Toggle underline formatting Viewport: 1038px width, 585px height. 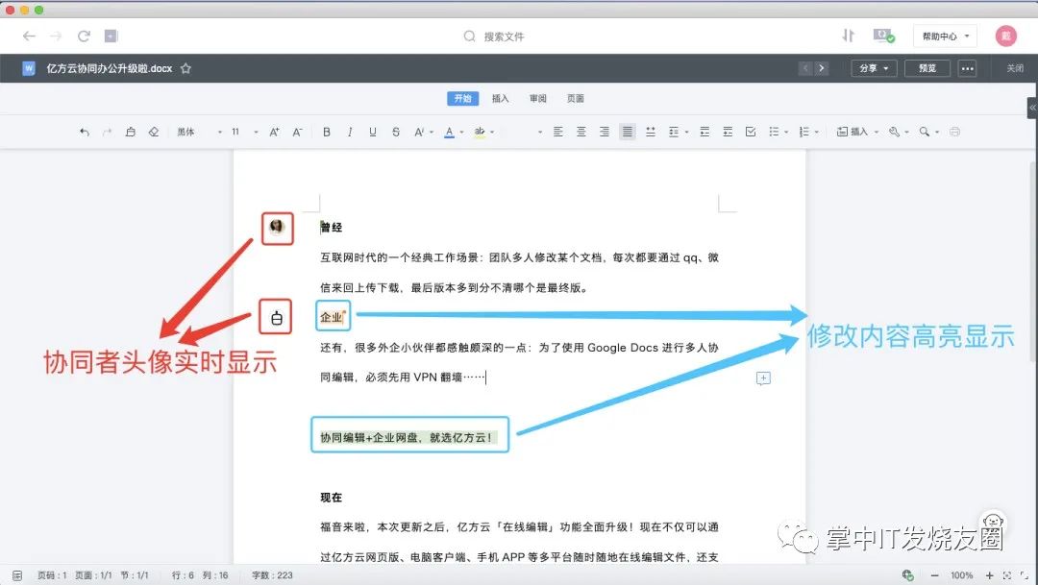pos(373,132)
